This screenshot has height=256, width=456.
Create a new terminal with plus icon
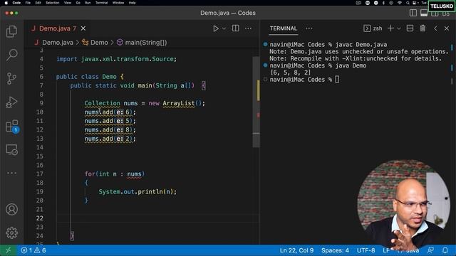click(390, 28)
